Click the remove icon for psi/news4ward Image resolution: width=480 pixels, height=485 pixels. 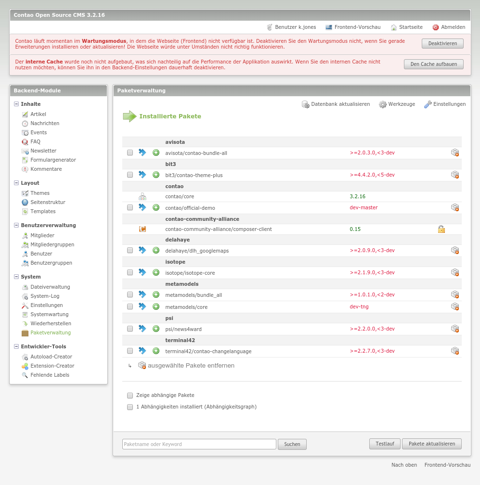point(454,329)
